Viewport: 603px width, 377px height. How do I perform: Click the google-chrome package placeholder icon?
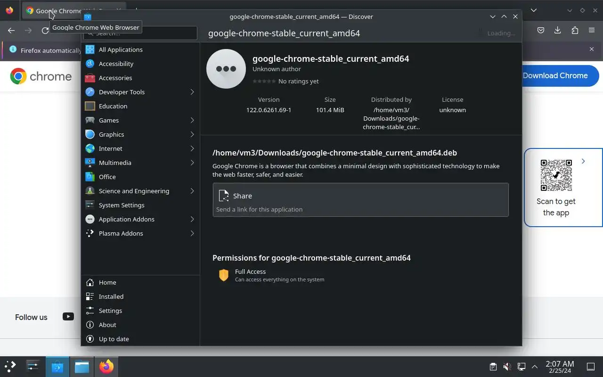[226, 69]
